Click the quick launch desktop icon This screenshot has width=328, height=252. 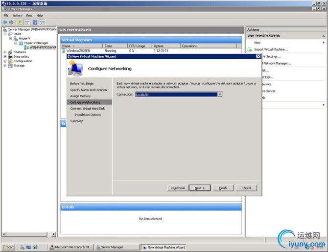[x=29, y=247]
